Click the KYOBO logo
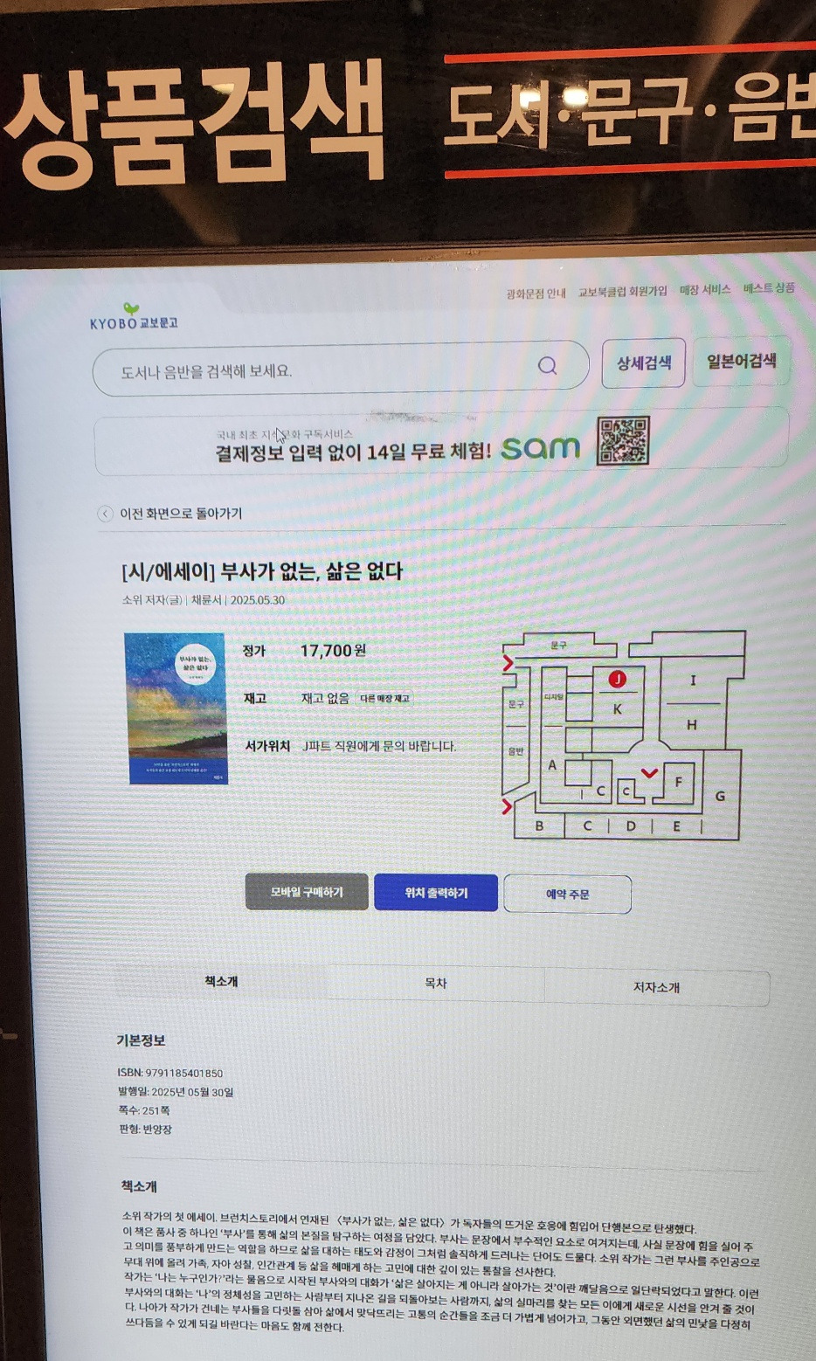 [x=134, y=317]
